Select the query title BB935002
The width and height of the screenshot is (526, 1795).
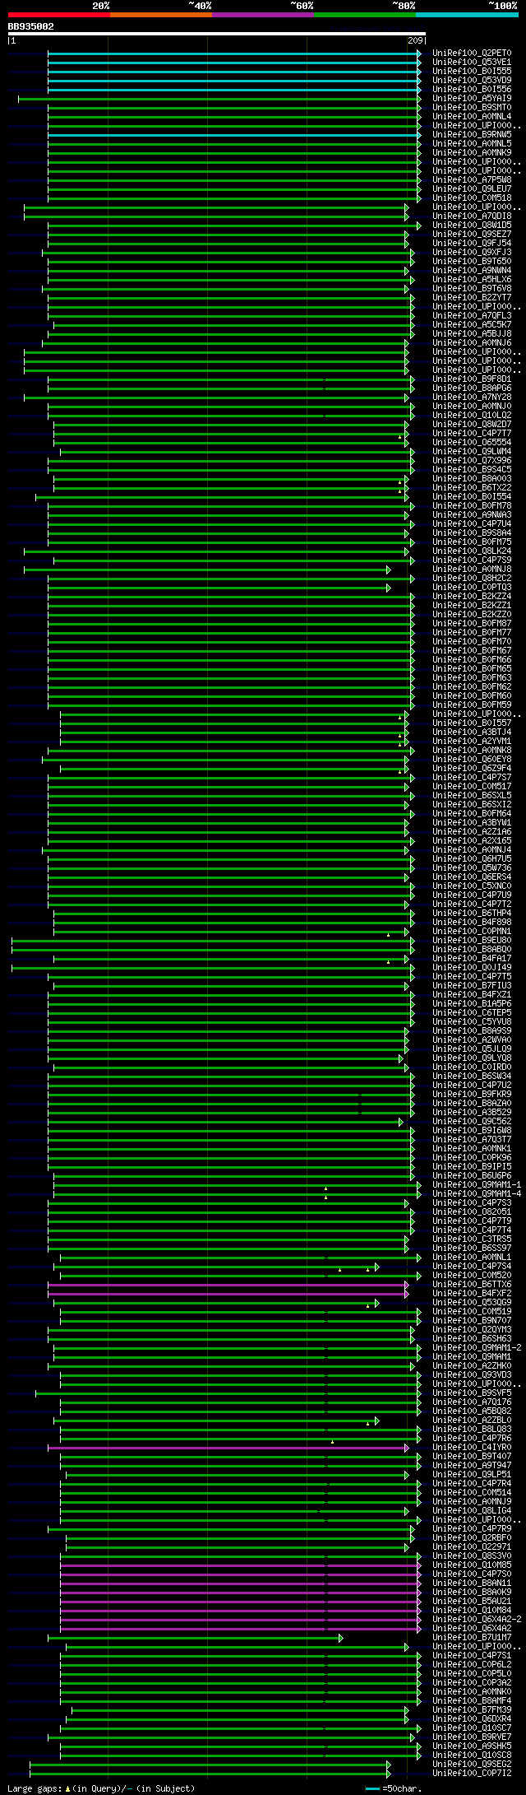31,26
